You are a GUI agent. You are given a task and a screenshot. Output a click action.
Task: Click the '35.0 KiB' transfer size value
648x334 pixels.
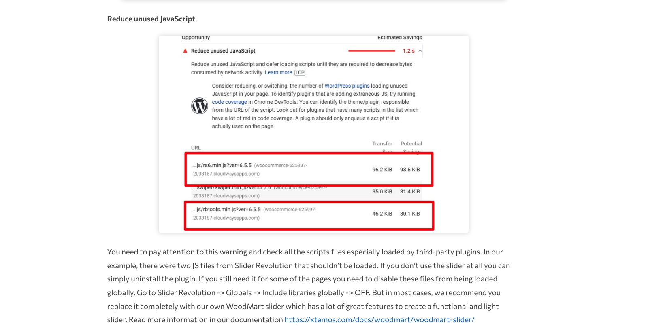coord(382,192)
